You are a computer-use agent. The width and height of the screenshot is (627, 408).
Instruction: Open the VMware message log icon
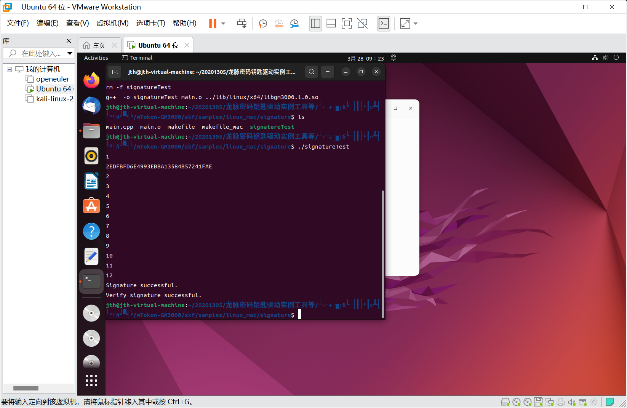tap(609, 402)
